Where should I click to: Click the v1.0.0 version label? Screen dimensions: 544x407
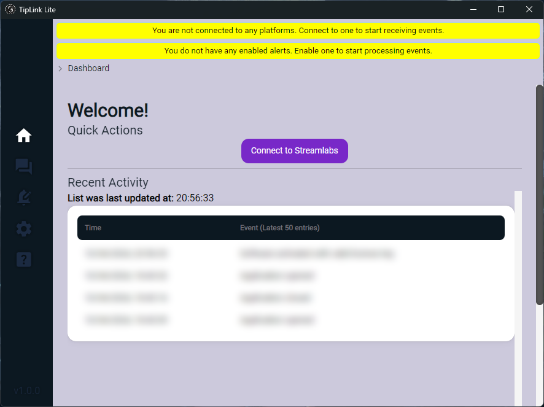click(x=27, y=390)
